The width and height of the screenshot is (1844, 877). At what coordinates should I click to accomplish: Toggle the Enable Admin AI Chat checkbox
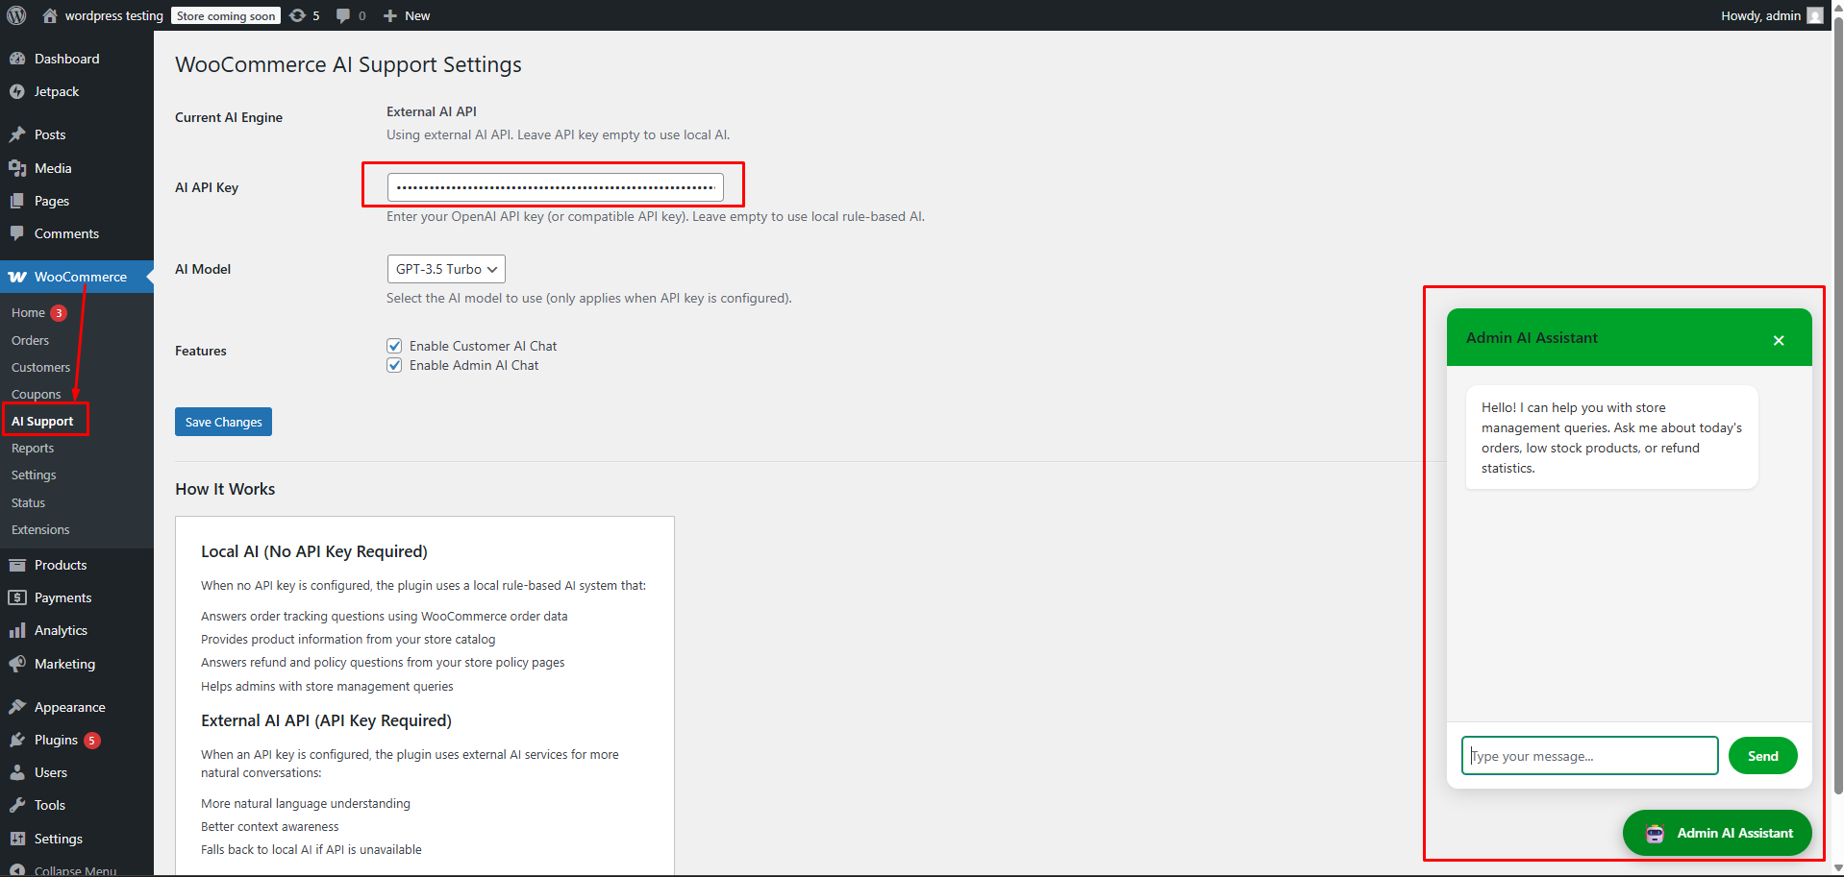(x=394, y=365)
